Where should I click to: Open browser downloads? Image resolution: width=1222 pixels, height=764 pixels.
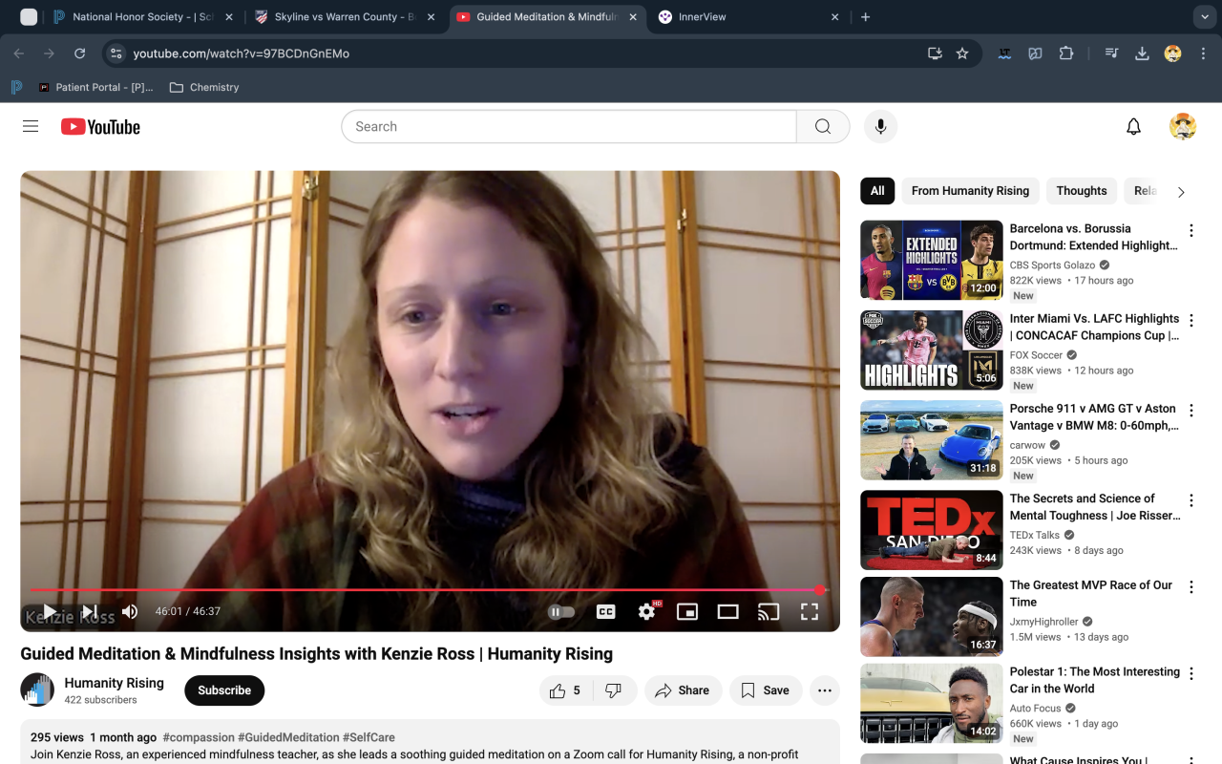1141,53
